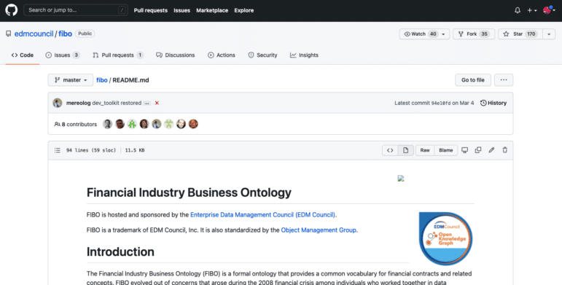Select the Issues tab
Screen dimensions: 562x285
coord(63,55)
